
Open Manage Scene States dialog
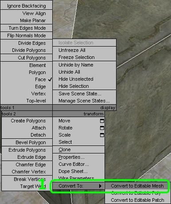(84, 101)
